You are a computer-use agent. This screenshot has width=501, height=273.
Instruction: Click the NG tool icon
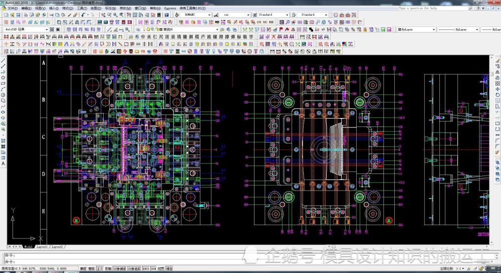(x=87, y=29)
